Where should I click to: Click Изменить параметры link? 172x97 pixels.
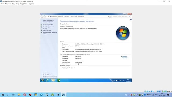125,57
